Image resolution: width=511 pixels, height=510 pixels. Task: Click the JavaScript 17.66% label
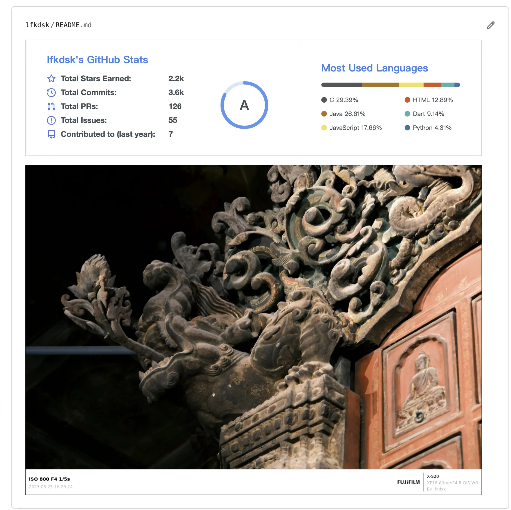coord(355,128)
